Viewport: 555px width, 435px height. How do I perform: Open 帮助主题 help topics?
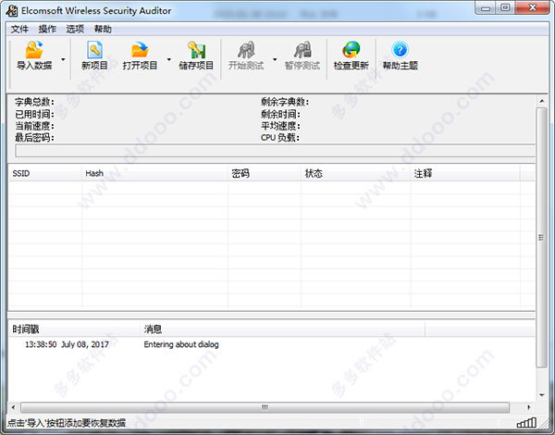[x=400, y=55]
